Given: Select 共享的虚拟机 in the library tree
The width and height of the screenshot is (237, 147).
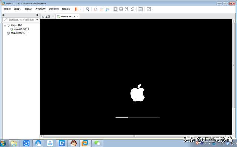Looking at the screenshot, I should click(x=18, y=33).
